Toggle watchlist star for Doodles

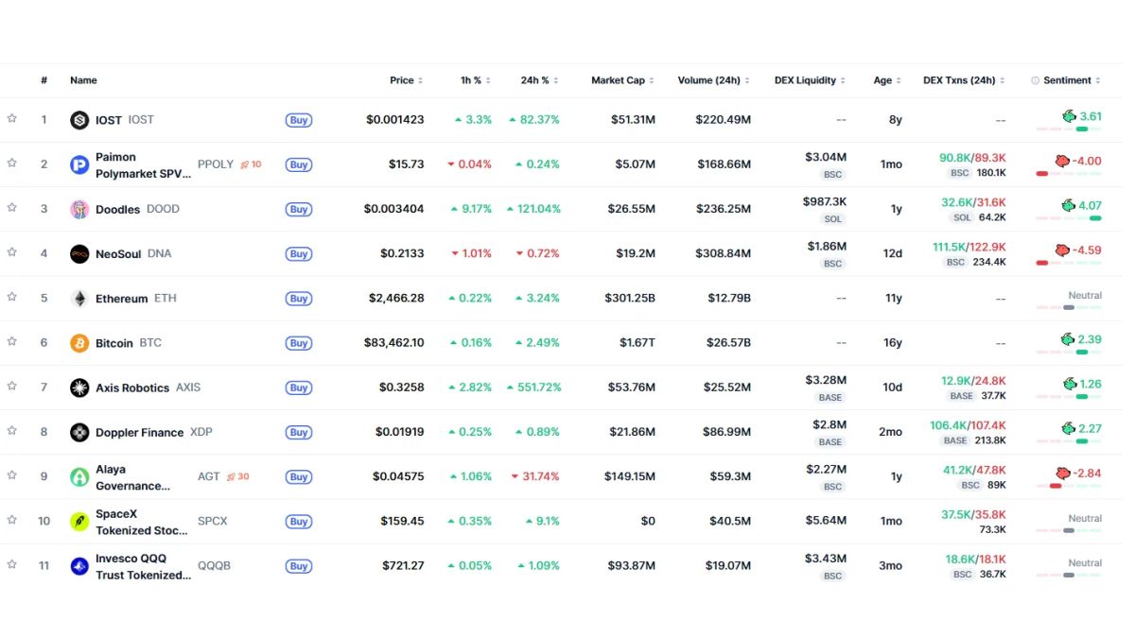(12, 207)
